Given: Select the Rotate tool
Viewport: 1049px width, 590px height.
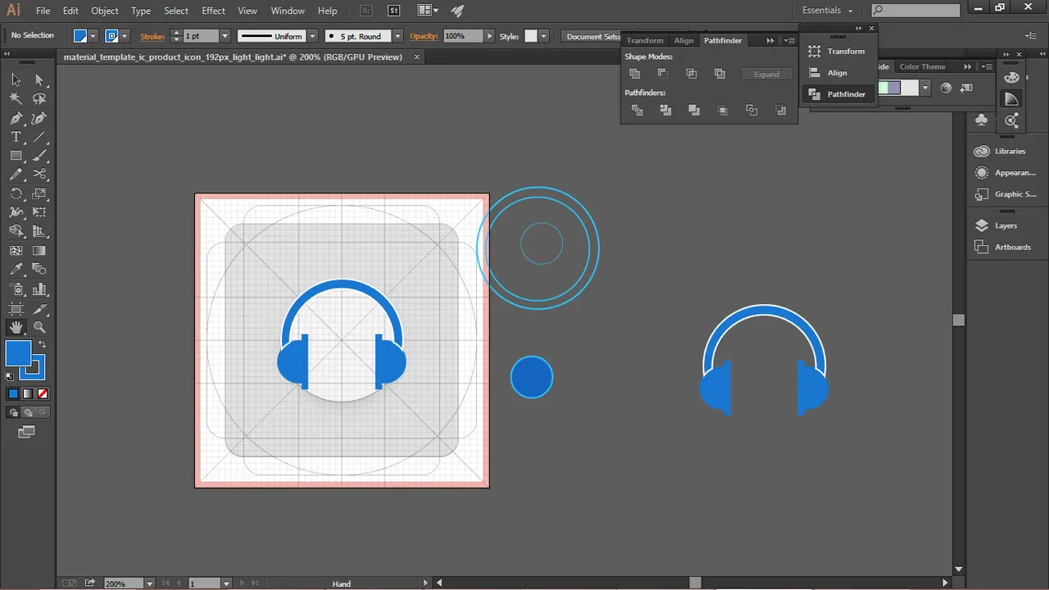Looking at the screenshot, I should [x=16, y=194].
